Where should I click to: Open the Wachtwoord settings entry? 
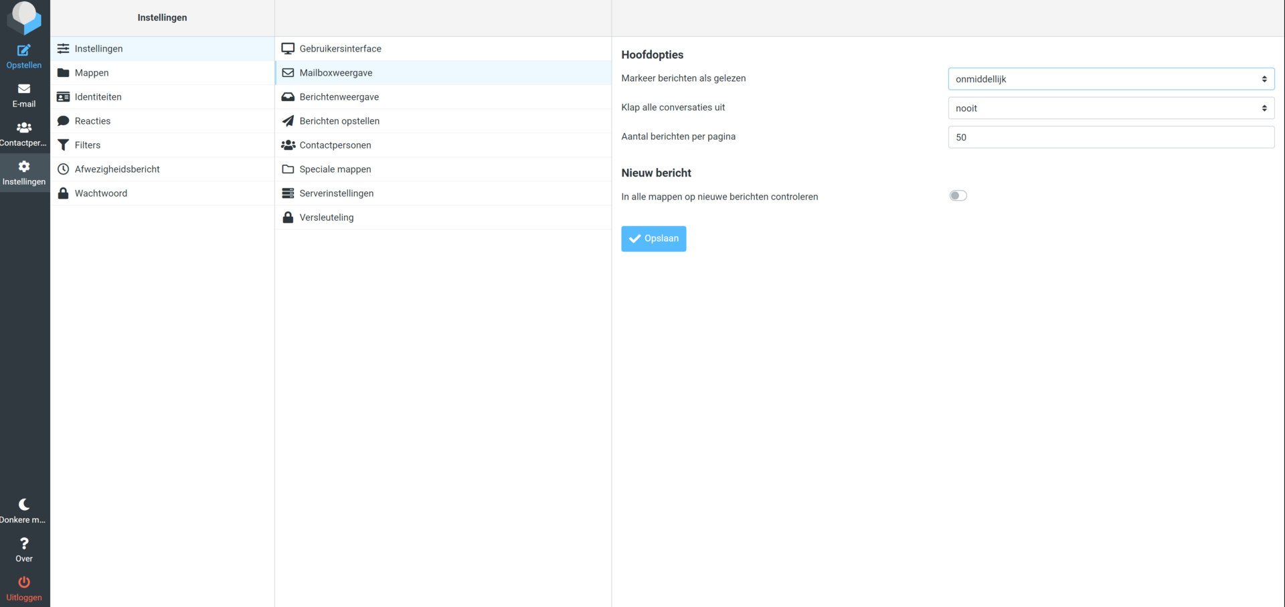[162, 193]
